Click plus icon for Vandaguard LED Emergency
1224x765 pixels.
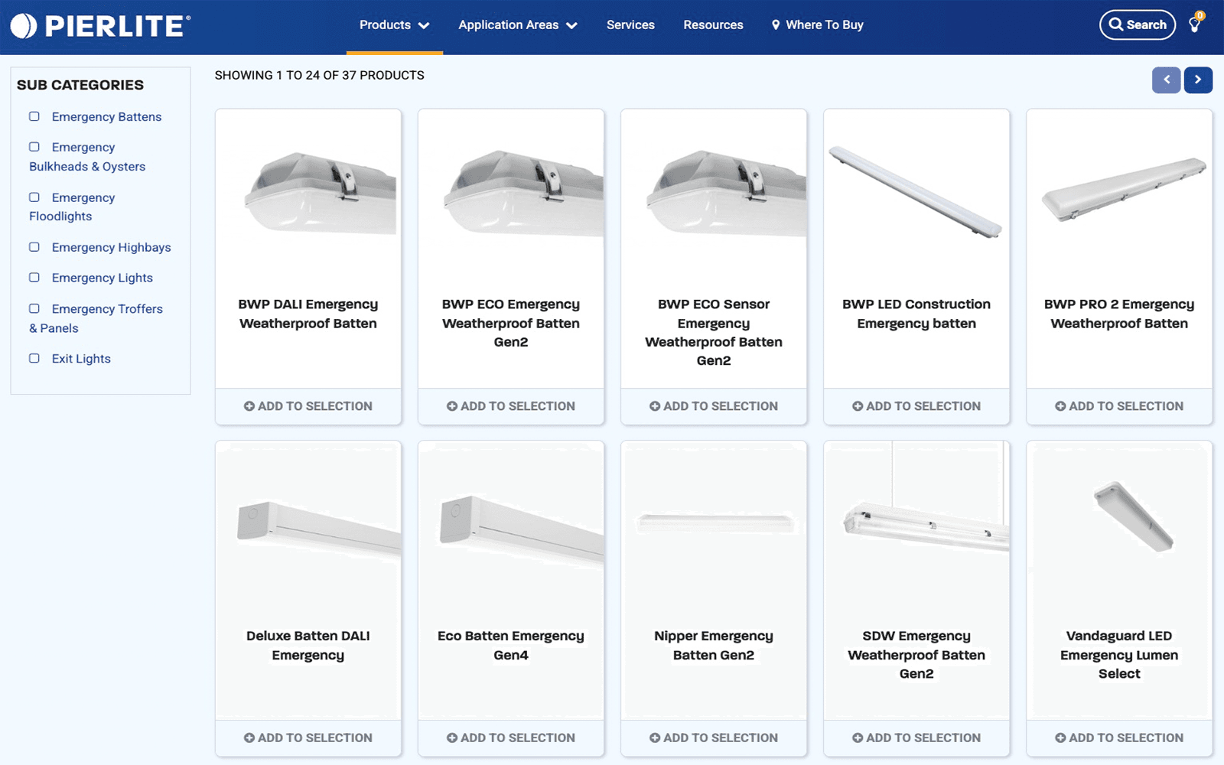pos(1060,738)
